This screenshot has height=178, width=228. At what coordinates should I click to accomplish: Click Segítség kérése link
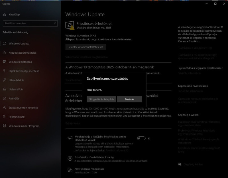pos(193,165)
